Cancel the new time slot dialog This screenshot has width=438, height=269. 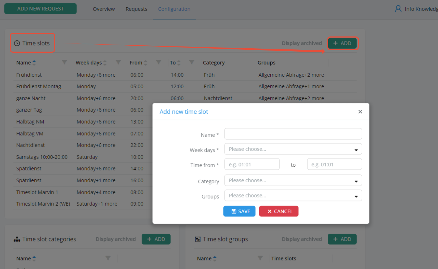pyautogui.click(x=279, y=211)
